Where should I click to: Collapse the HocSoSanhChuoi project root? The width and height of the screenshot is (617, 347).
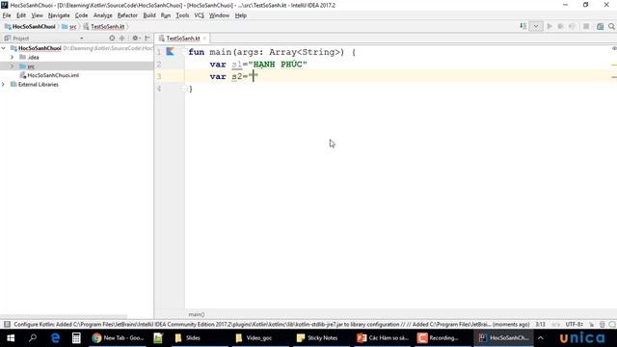coord(4,48)
